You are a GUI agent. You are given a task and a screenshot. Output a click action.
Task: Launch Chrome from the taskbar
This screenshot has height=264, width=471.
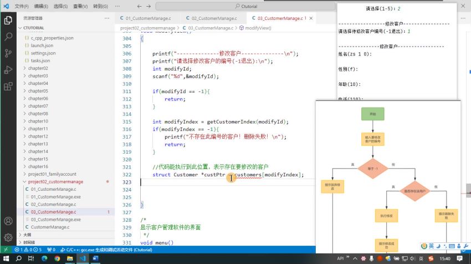pos(57,258)
